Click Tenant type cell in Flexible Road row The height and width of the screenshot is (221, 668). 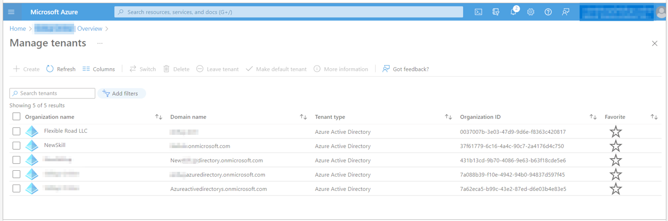click(x=342, y=132)
